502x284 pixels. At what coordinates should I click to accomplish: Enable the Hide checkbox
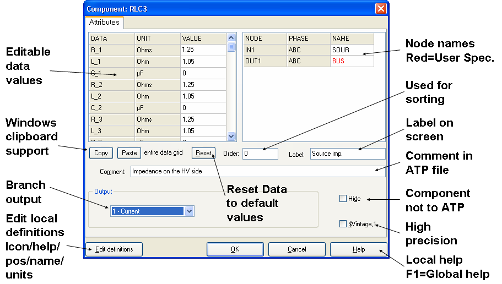[344, 199]
